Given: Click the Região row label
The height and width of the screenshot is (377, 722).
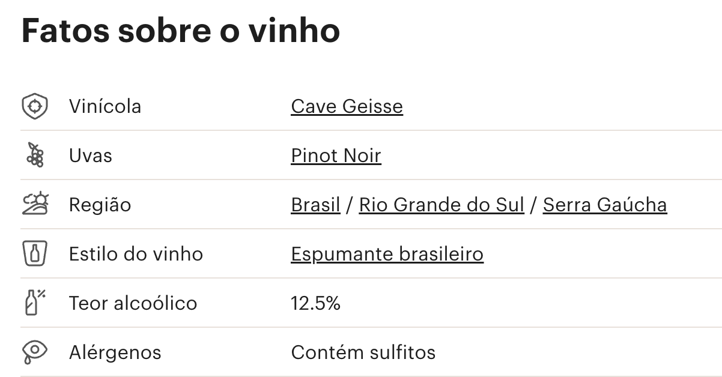Looking at the screenshot, I should pyautogui.click(x=100, y=205).
